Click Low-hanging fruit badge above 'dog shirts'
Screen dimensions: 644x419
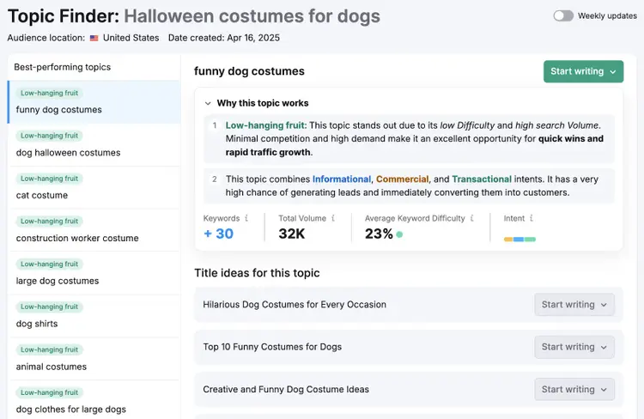49,307
